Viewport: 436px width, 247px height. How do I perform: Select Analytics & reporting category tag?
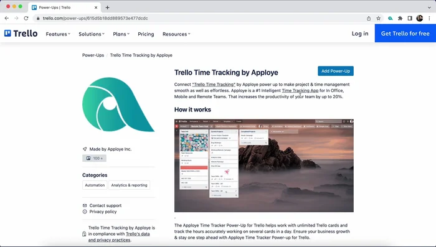point(129,185)
